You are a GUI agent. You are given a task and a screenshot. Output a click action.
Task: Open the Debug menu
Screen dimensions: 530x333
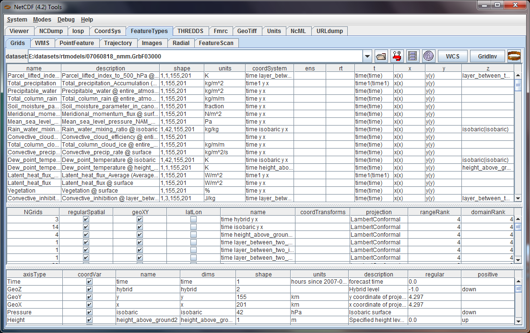pyautogui.click(x=66, y=20)
